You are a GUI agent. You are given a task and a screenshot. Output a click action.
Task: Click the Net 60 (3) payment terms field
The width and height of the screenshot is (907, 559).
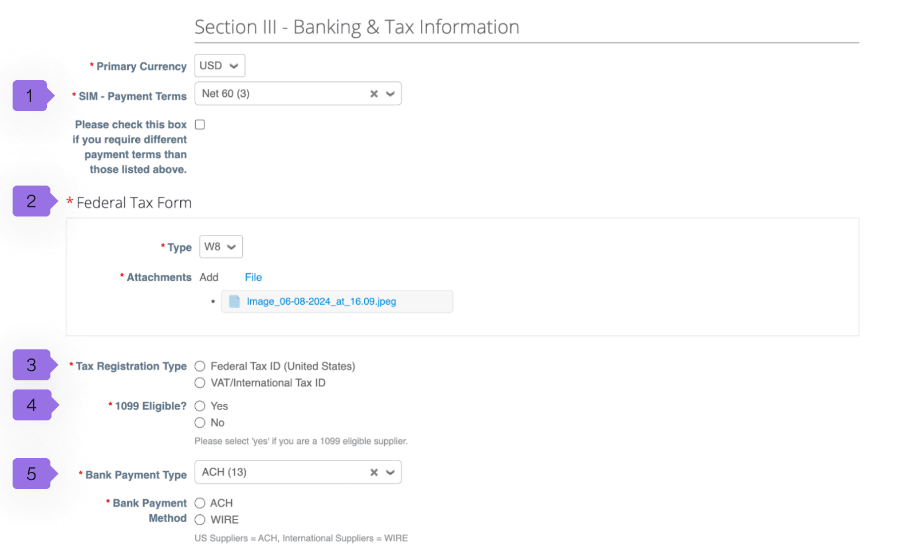(x=298, y=94)
